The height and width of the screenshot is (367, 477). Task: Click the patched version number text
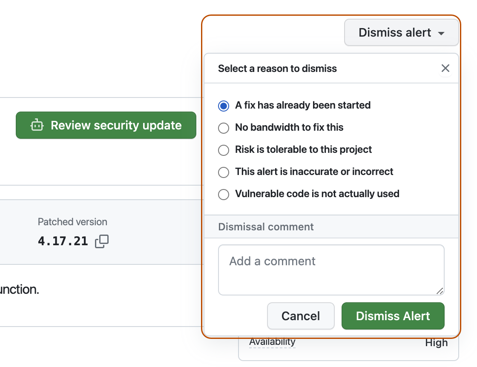point(63,241)
